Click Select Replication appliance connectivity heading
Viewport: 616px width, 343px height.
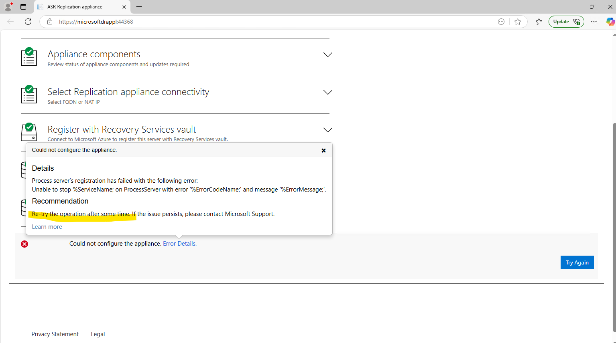(128, 92)
